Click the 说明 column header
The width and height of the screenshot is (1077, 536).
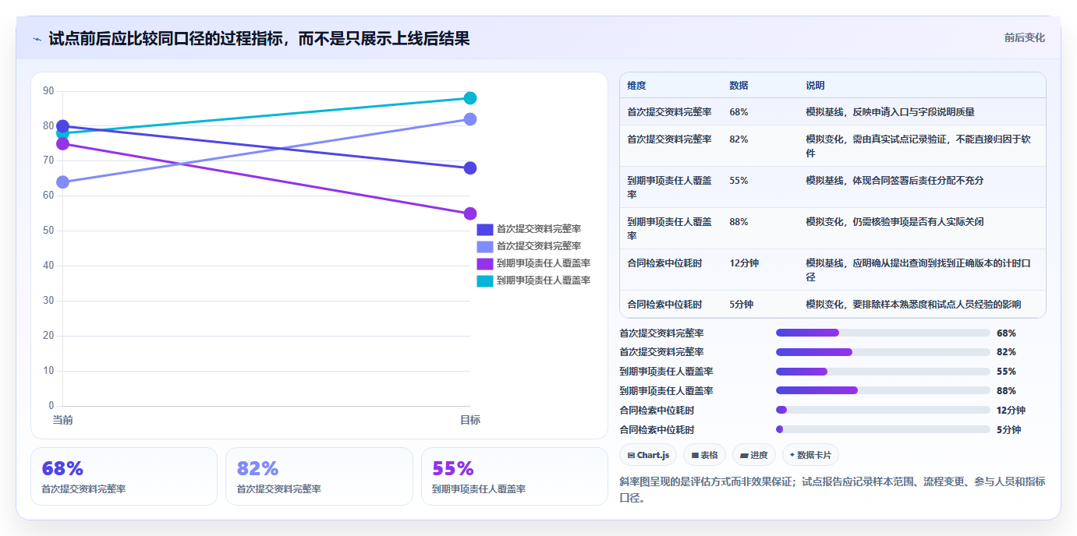815,86
